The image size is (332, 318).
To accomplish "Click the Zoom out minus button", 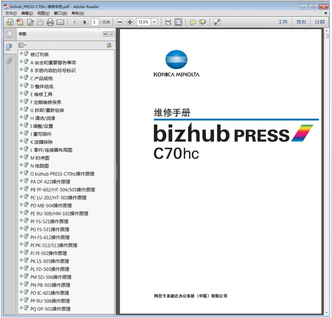I will point(120,22).
